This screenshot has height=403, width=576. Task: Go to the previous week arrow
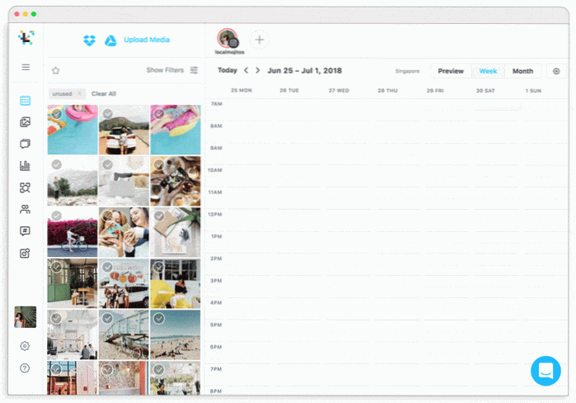[x=246, y=71]
